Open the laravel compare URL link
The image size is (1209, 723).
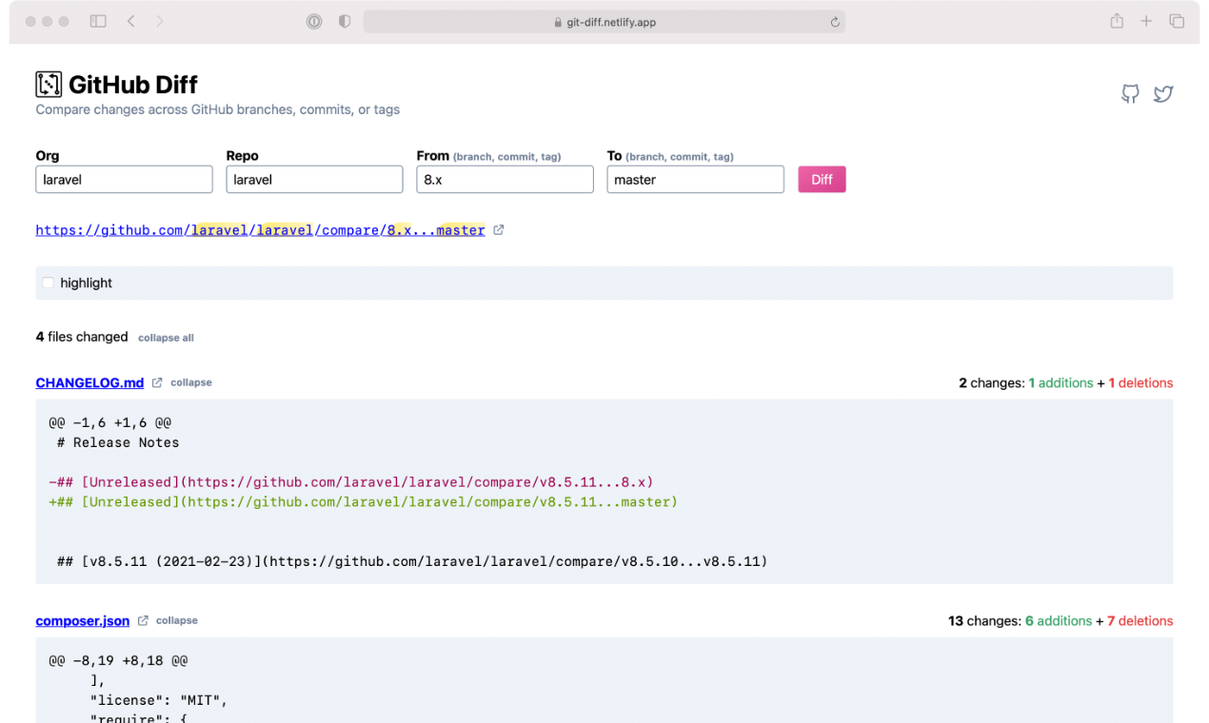[259, 229]
